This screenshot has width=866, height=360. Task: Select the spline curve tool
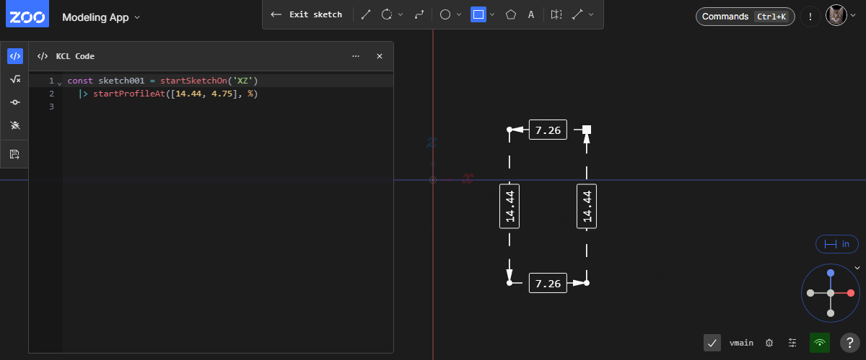(x=419, y=14)
